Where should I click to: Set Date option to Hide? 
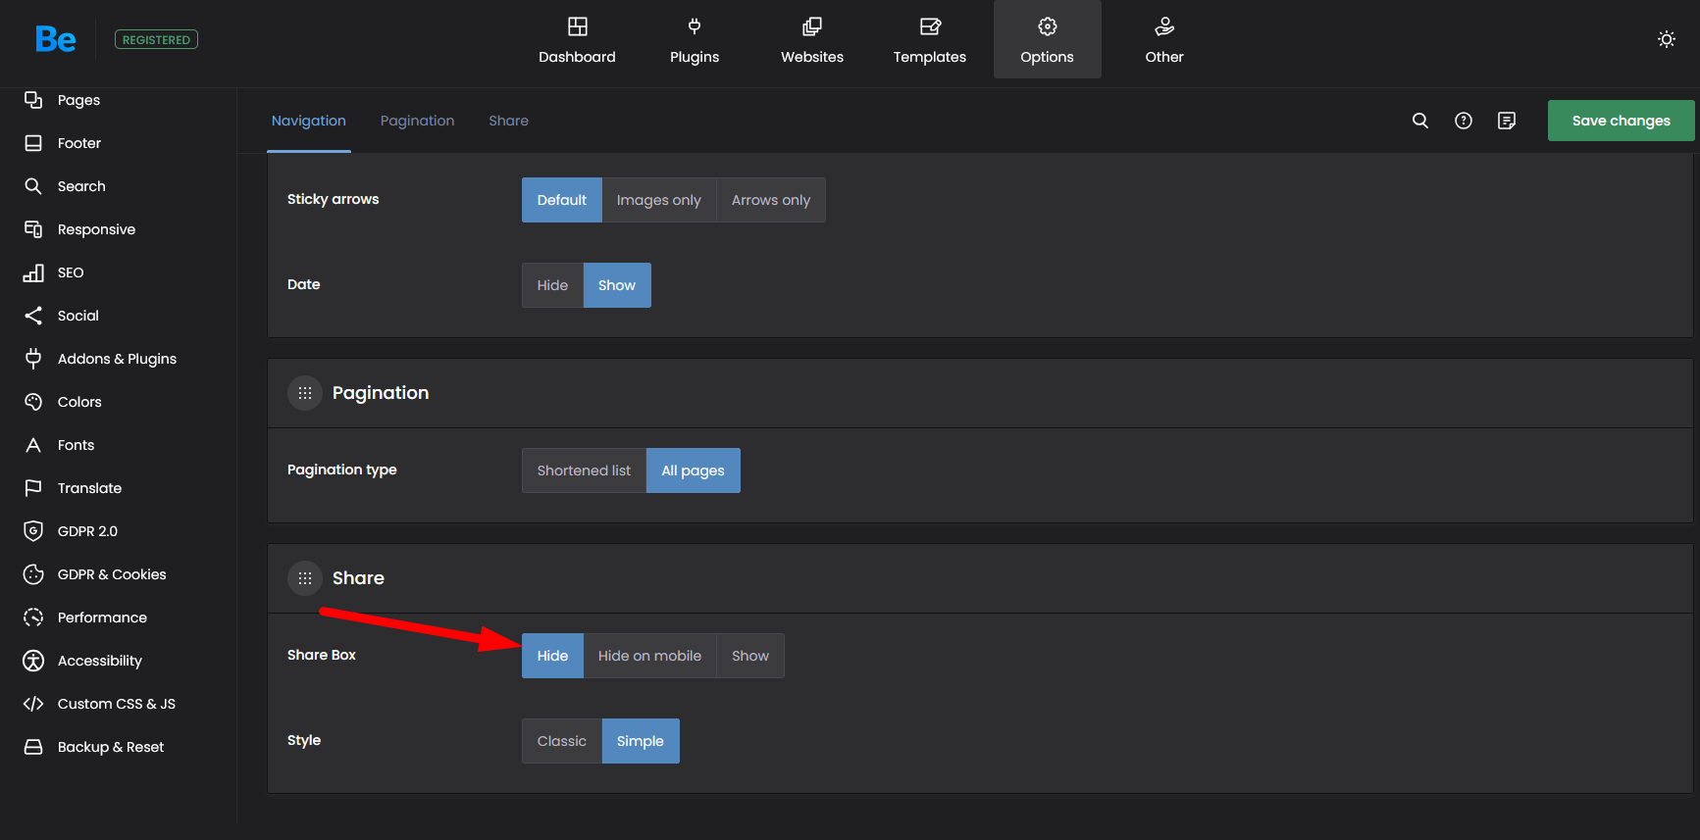[x=552, y=285]
